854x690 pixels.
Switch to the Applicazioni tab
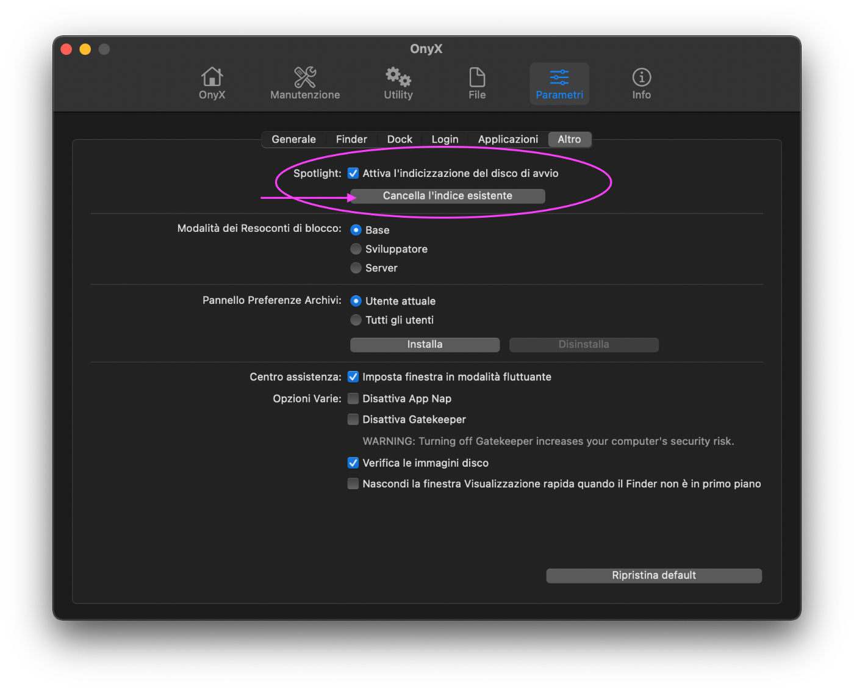coord(508,139)
